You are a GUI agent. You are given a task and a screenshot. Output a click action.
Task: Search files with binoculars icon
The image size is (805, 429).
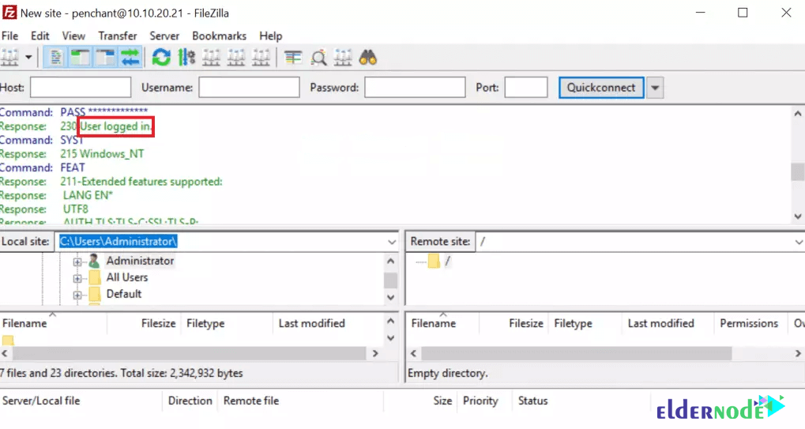[368, 58]
